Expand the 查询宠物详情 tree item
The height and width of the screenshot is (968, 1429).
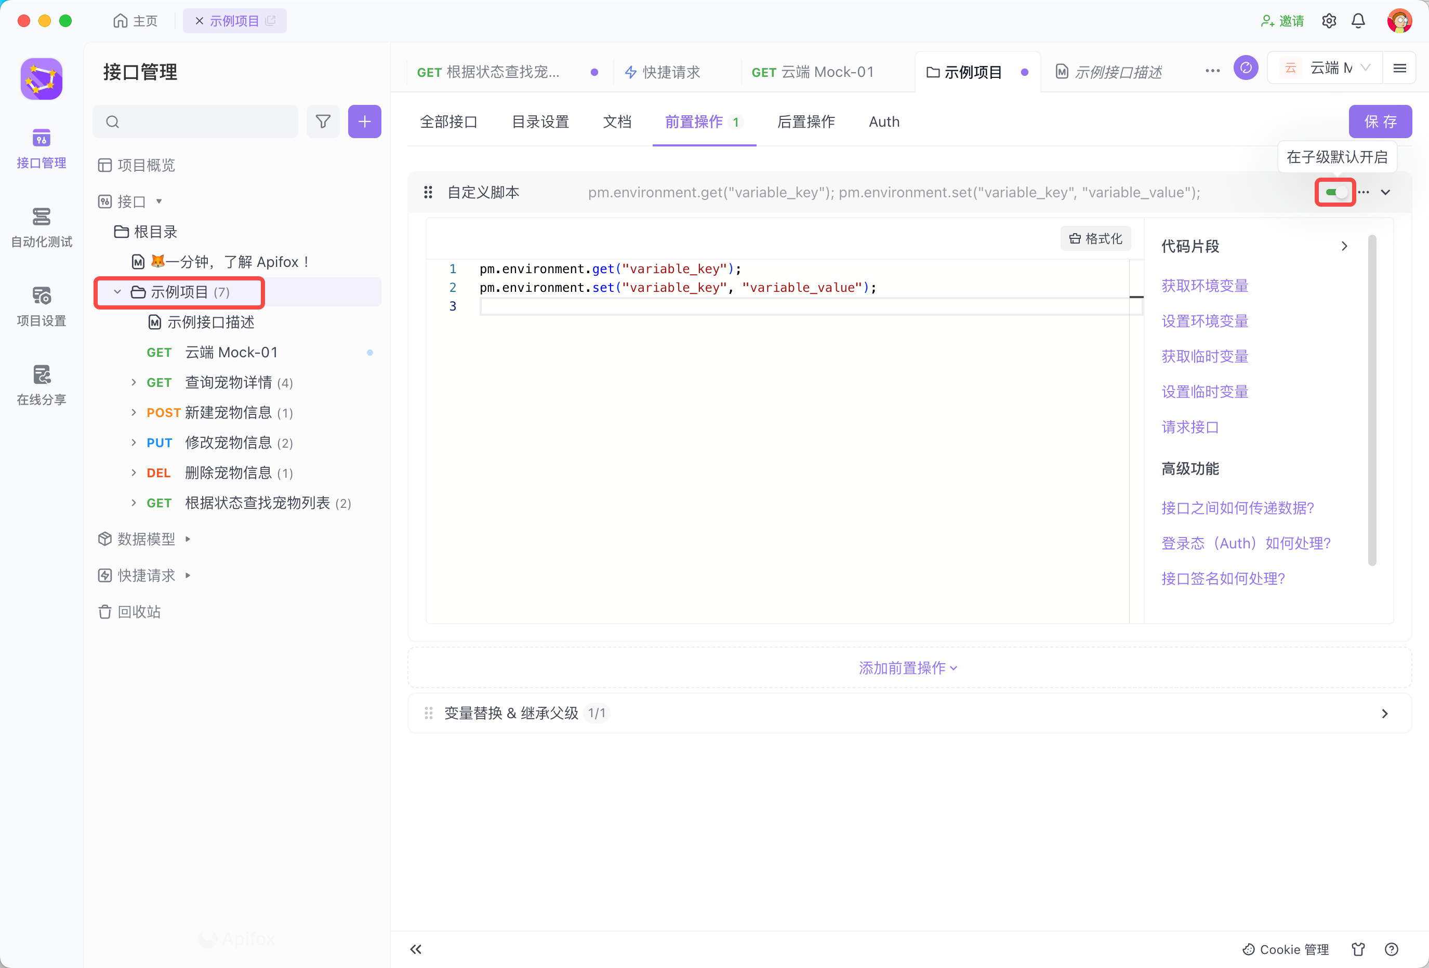coord(134,382)
